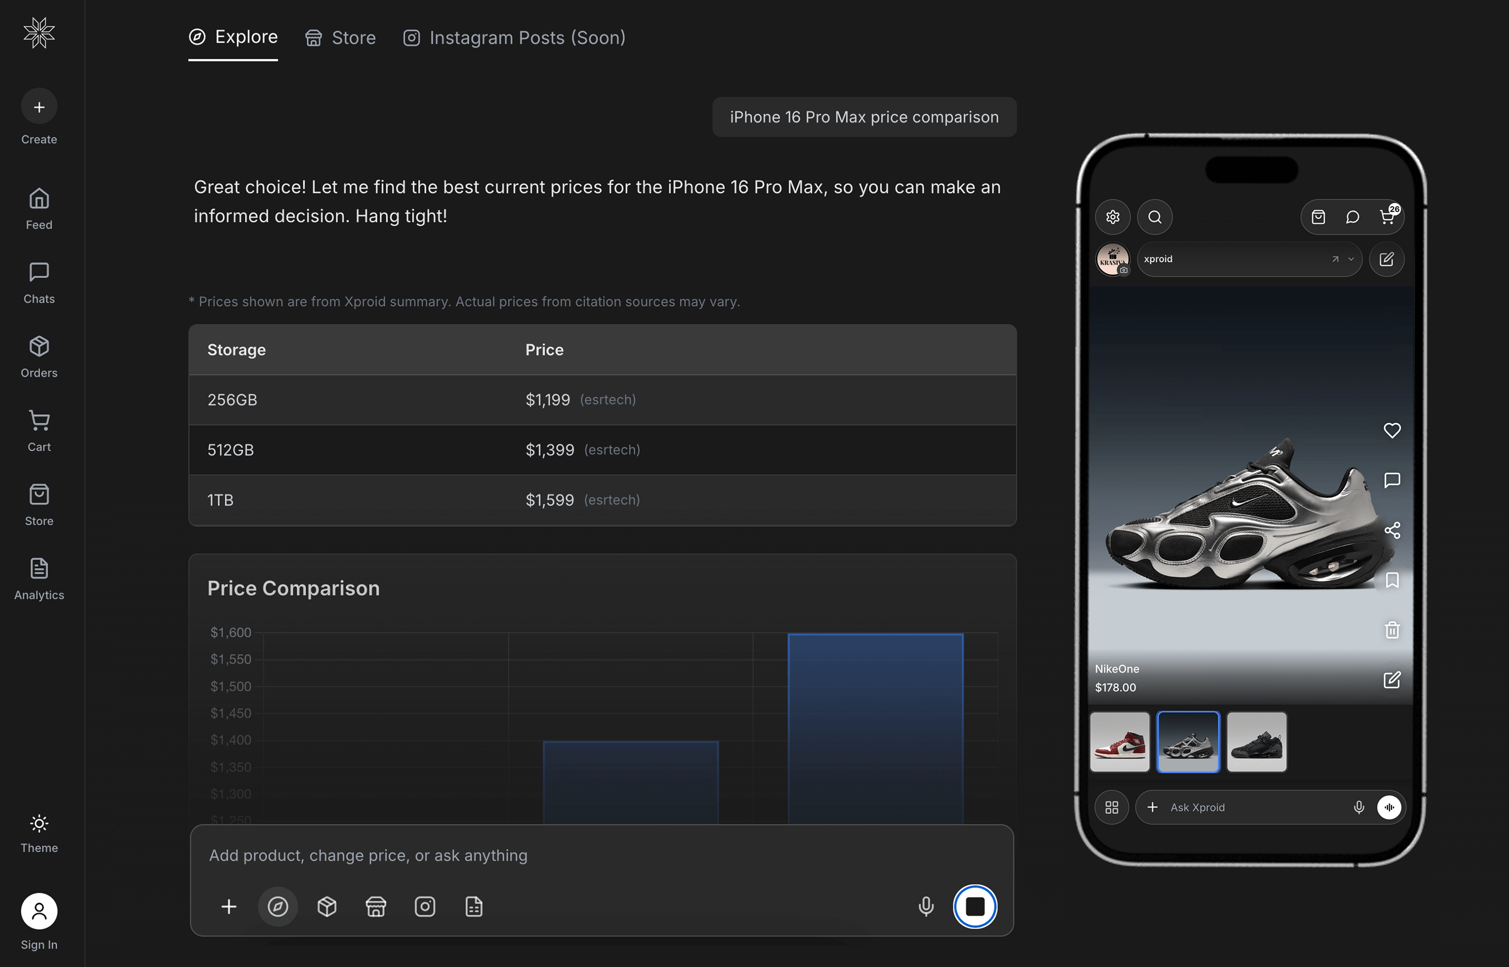The height and width of the screenshot is (967, 1509).
Task: Expand the xproid dropdown chevron
Action: (x=1351, y=259)
